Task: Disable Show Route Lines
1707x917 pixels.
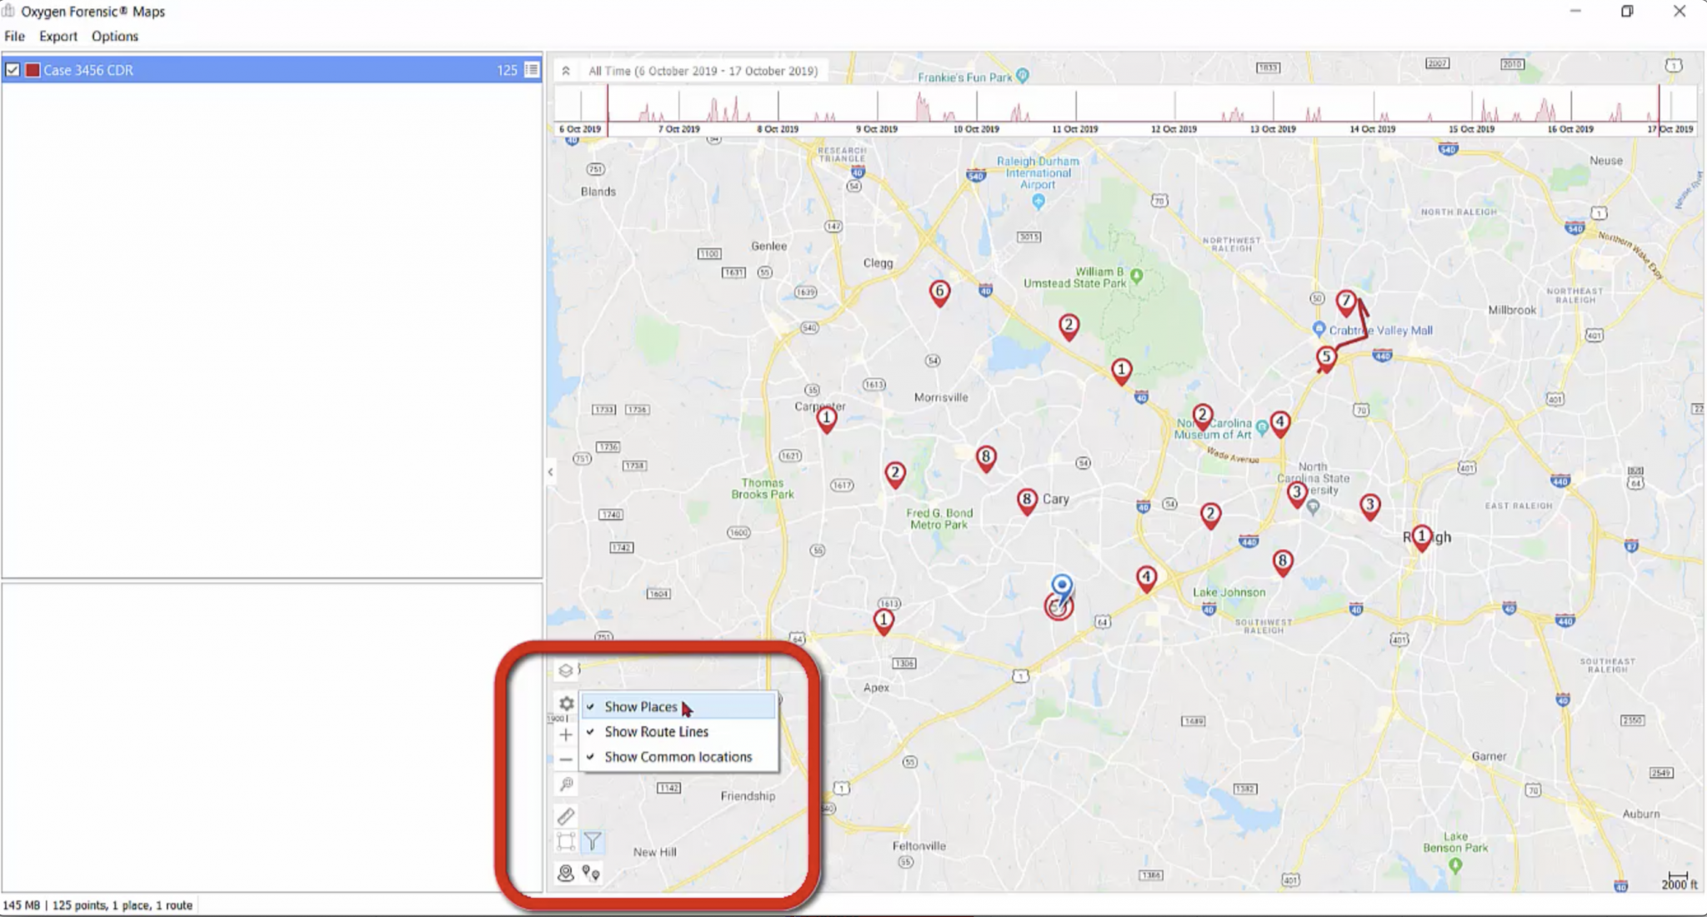Action: click(x=656, y=731)
